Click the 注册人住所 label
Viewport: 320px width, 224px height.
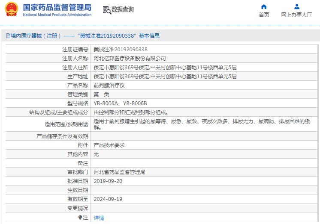(x=75, y=68)
